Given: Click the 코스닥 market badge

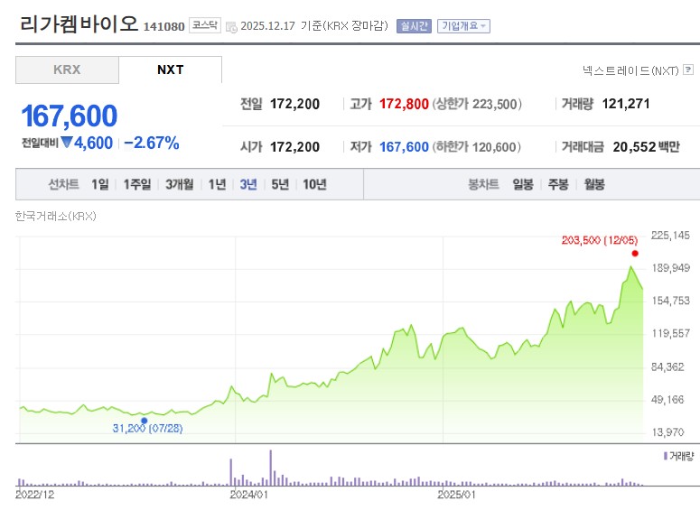Looking at the screenshot, I should (x=205, y=25).
